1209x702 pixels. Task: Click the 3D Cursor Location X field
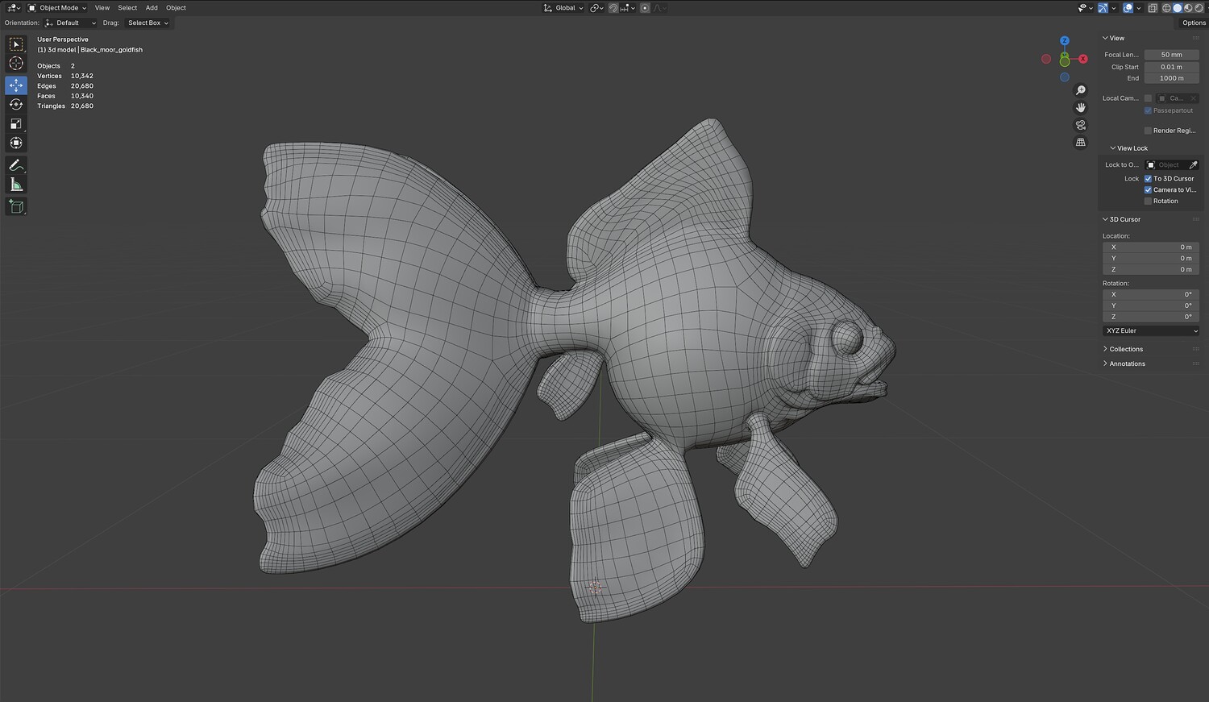(1151, 247)
